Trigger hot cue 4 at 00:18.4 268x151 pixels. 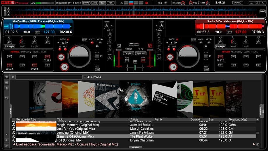pyautogui.click(x=47, y=57)
